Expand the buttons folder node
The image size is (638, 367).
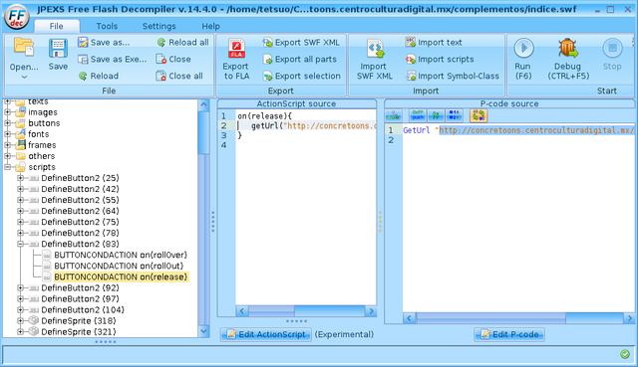pyautogui.click(x=7, y=123)
